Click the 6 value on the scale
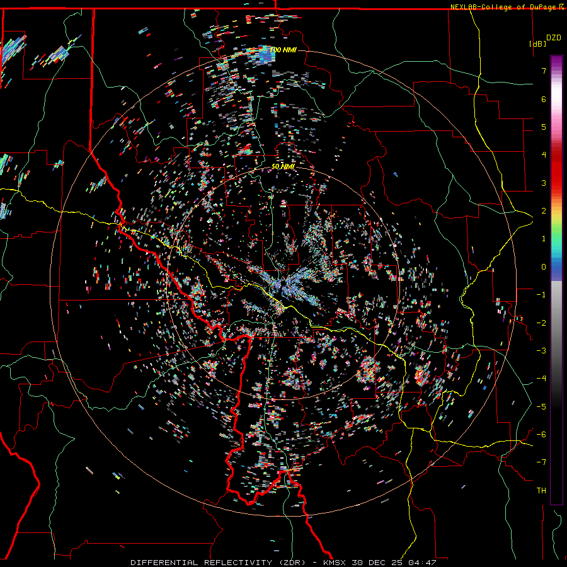Screen dimensions: 567x567 point(544,99)
